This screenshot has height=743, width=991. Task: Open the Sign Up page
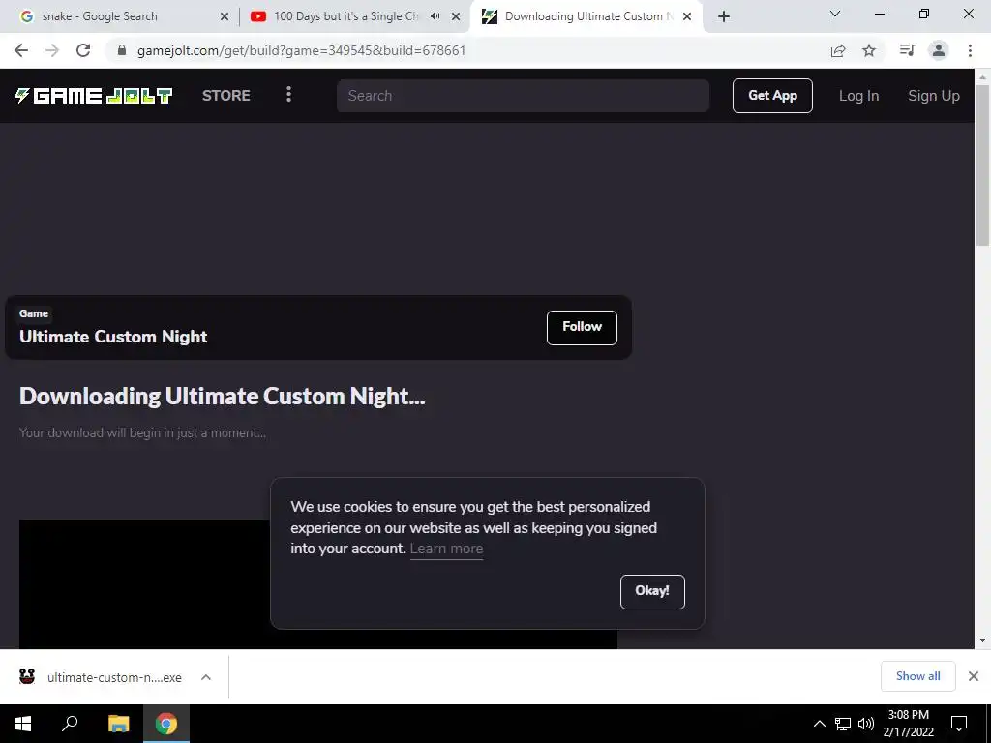pyautogui.click(x=934, y=96)
